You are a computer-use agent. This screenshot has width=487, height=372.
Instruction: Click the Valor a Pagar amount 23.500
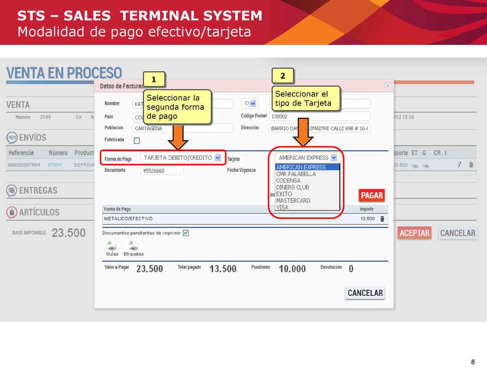[x=149, y=269]
